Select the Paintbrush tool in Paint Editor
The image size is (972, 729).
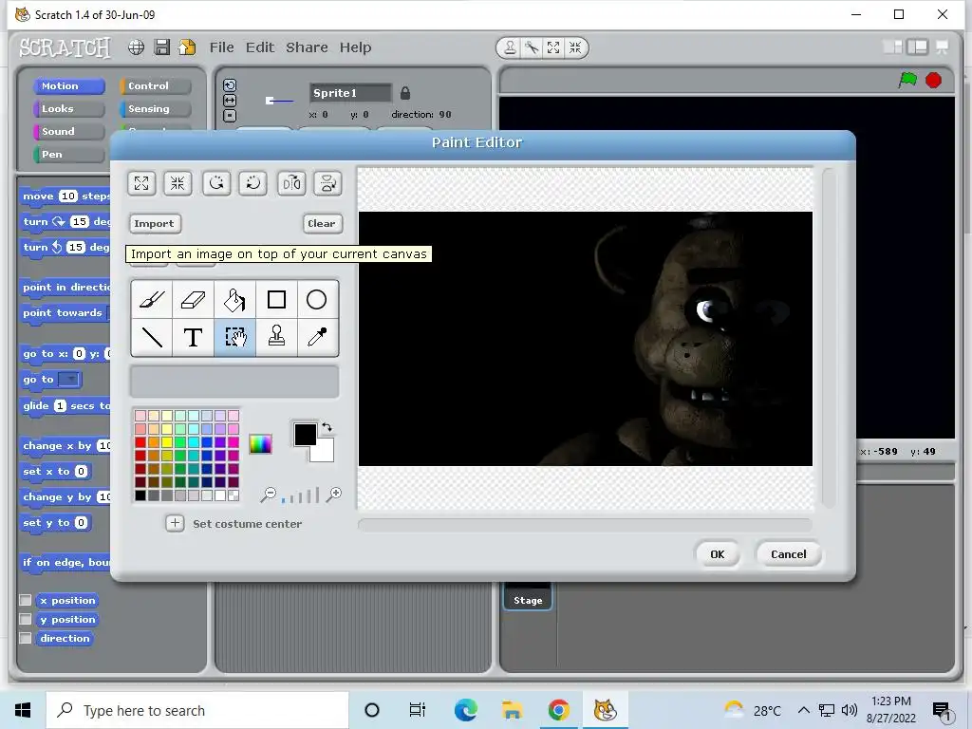click(x=152, y=300)
